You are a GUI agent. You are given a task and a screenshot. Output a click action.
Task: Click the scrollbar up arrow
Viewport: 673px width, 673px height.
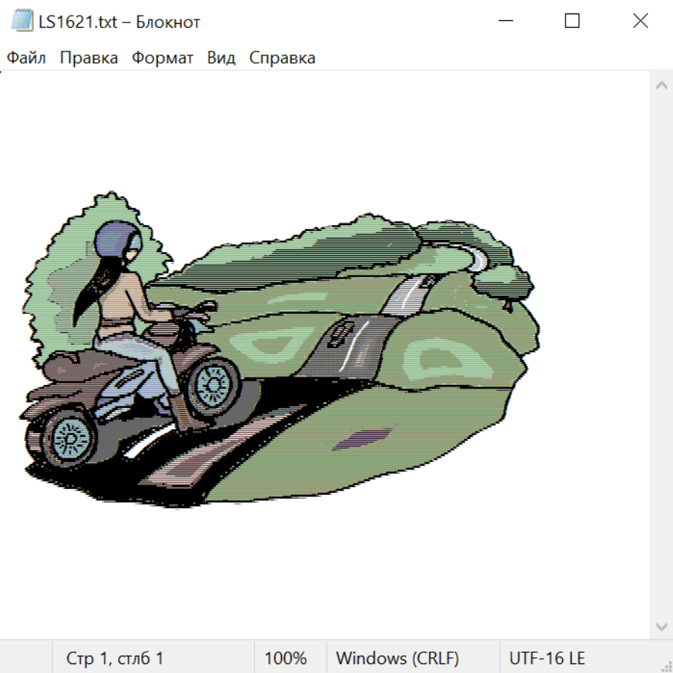661,86
